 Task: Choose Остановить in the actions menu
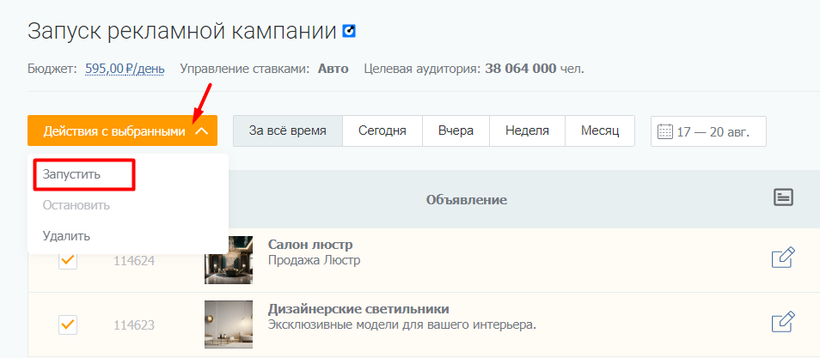[x=76, y=205]
